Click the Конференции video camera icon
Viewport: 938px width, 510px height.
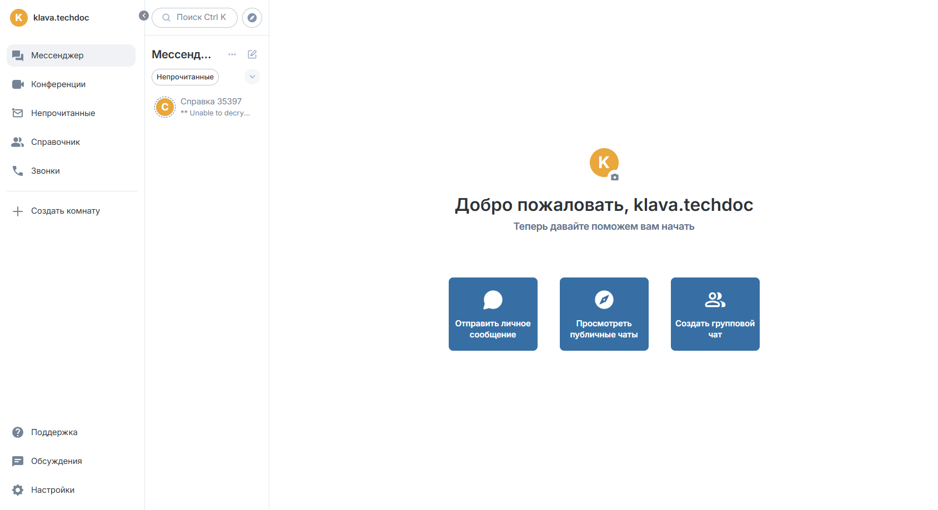[18, 84]
